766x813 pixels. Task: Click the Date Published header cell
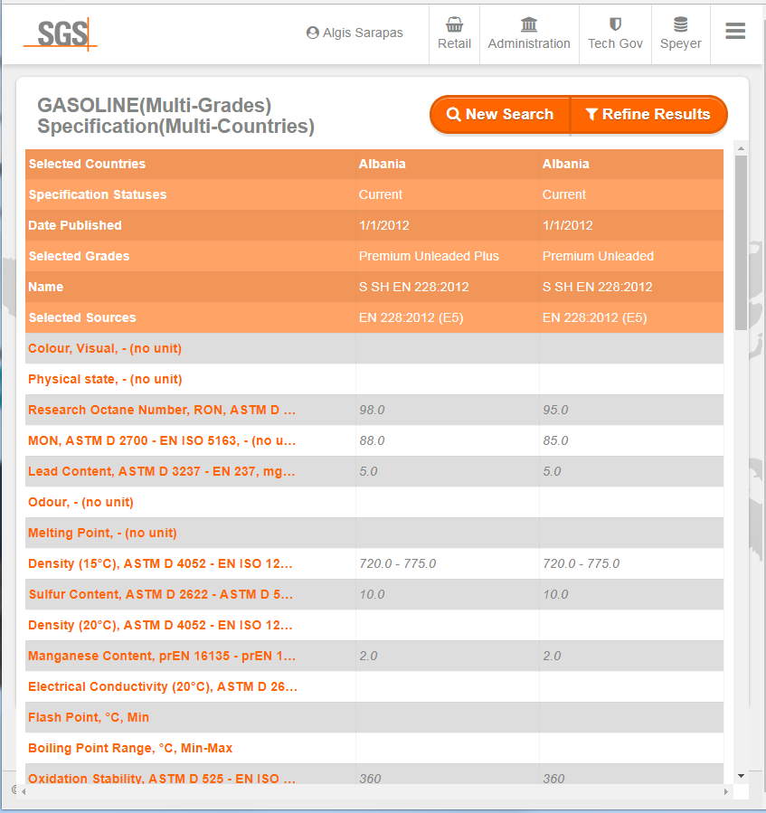tap(190, 225)
